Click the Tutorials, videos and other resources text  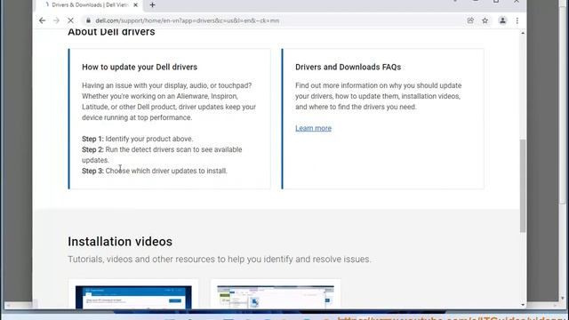coord(220,260)
